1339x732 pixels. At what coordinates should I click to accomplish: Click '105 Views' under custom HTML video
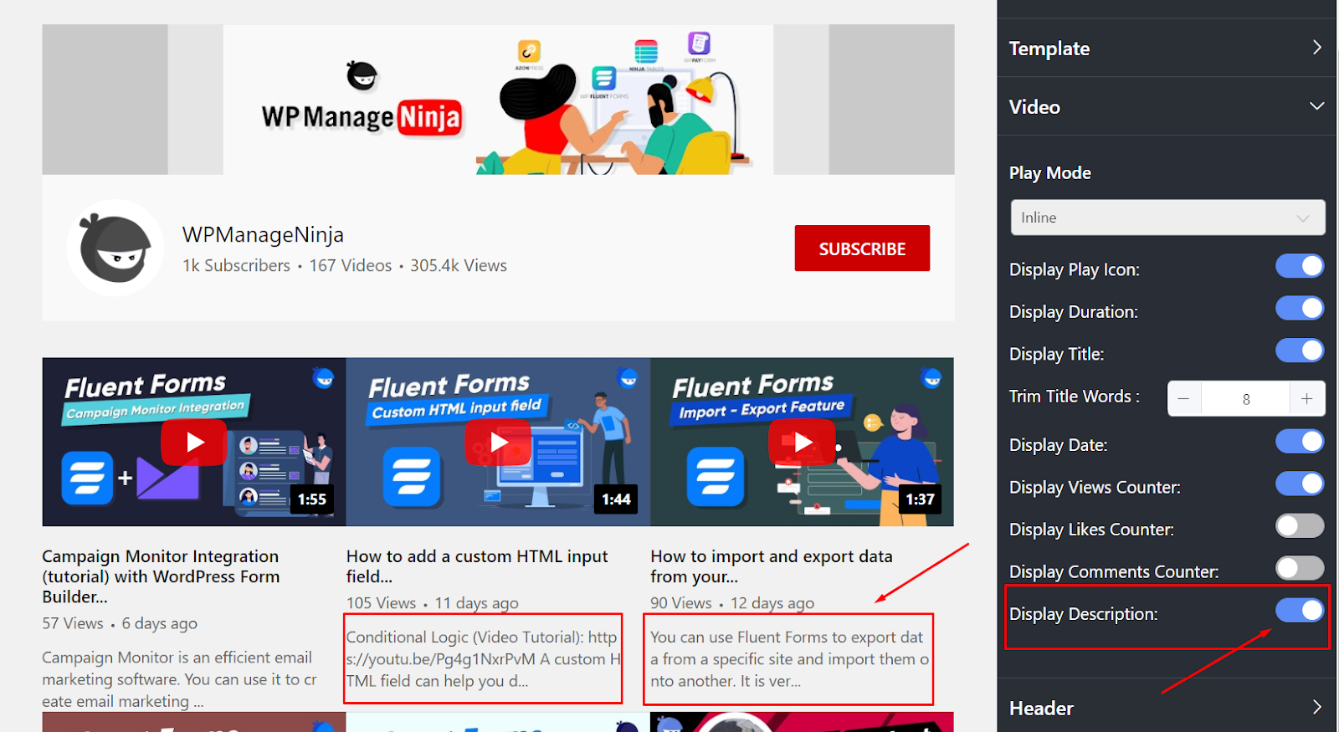[x=381, y=603]
